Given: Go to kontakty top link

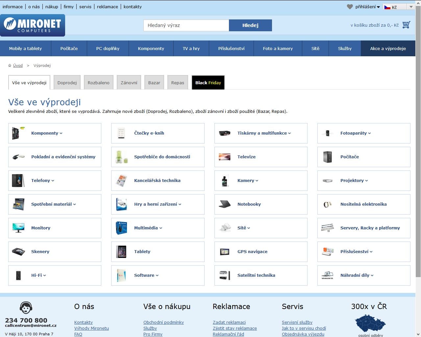Looking at the screenshot, I should 133,7.
